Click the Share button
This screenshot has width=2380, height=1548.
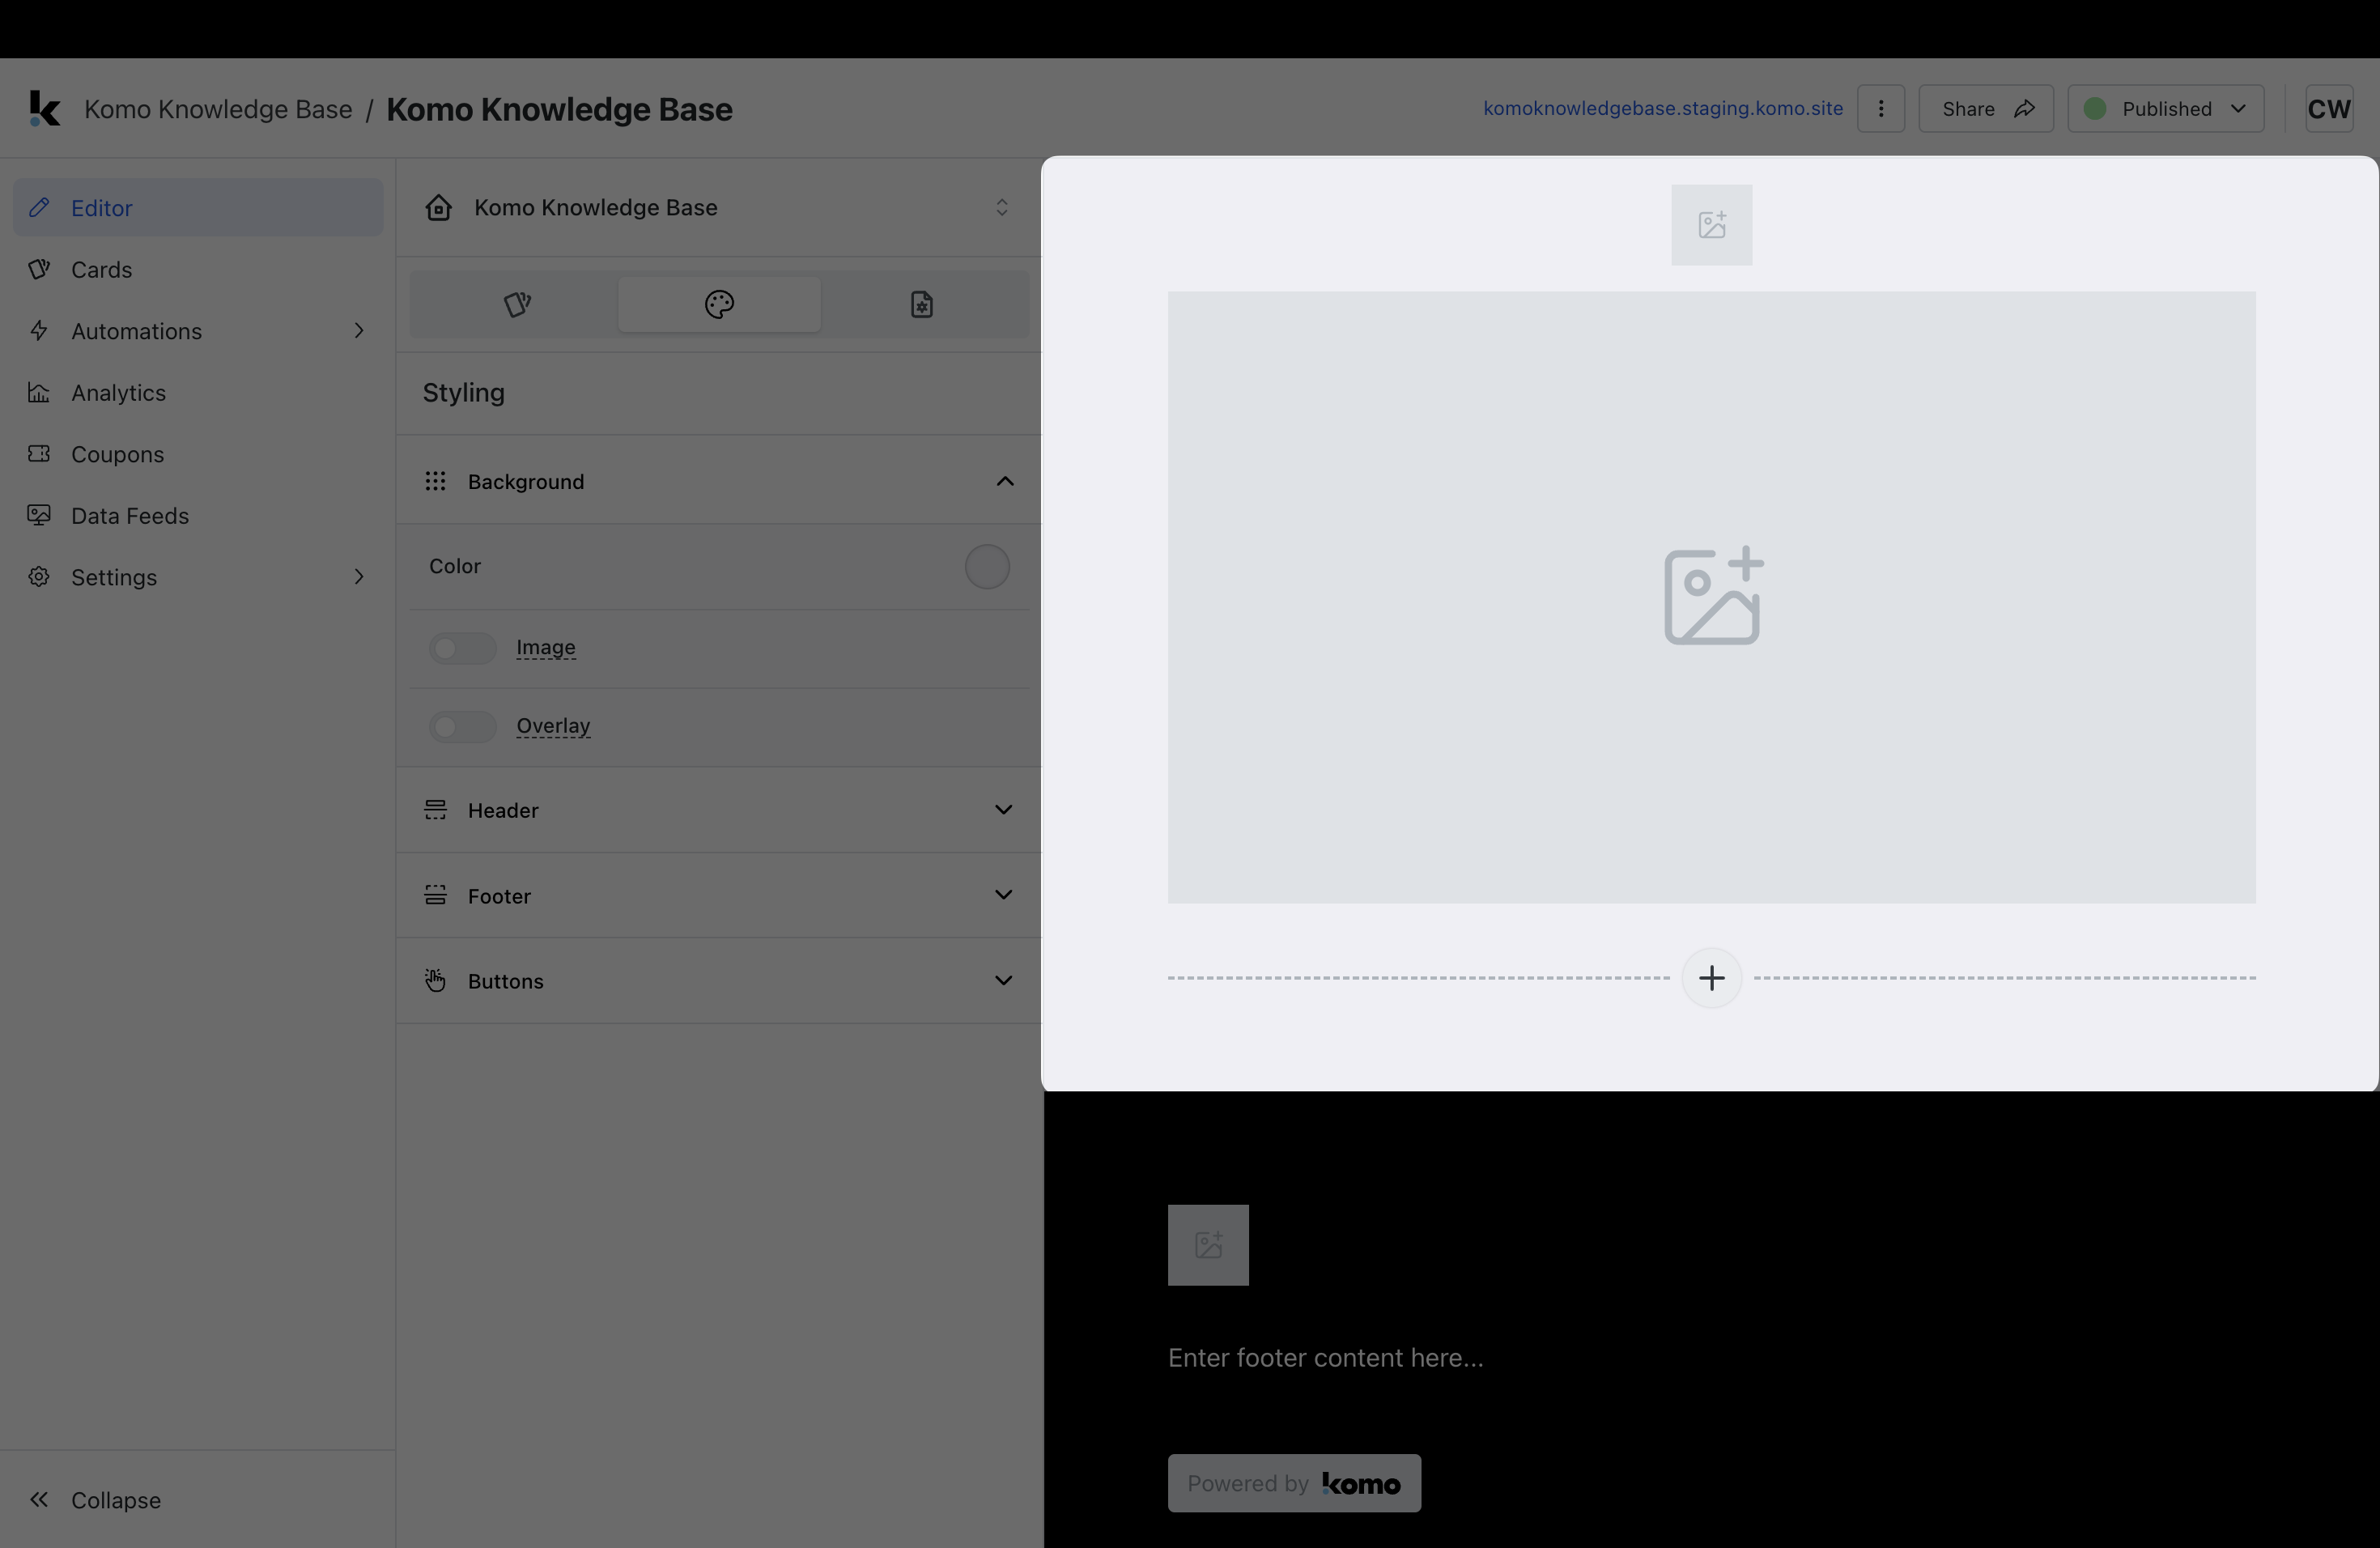pyautogui.click(x=1985, y=109)
